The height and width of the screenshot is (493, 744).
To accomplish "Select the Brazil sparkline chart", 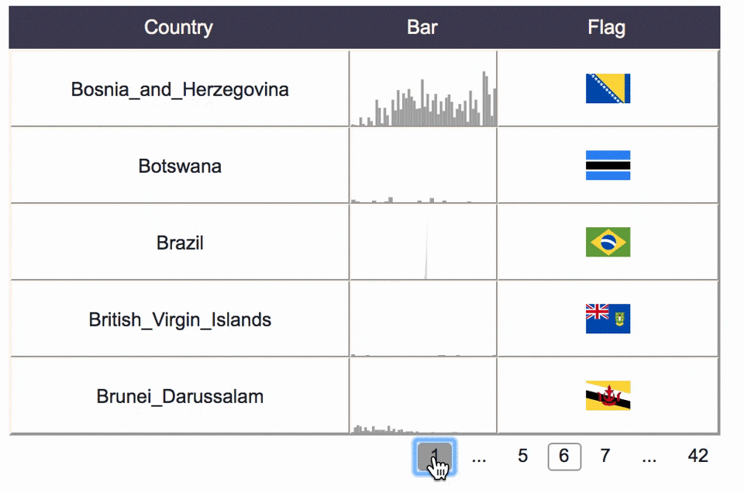I will [x=422, y=242].
